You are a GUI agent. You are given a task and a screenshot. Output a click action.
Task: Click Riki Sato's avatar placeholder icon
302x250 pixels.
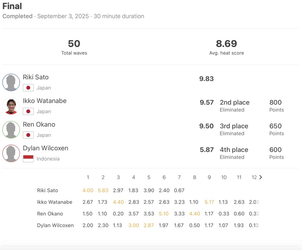pos(11,82)
